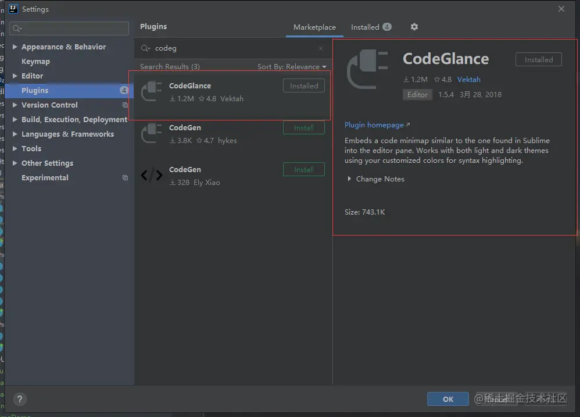Viewport: 580px width, 417px height.
Task: Clear the plugin search text with the X
Action: click(x=321, y=48)
